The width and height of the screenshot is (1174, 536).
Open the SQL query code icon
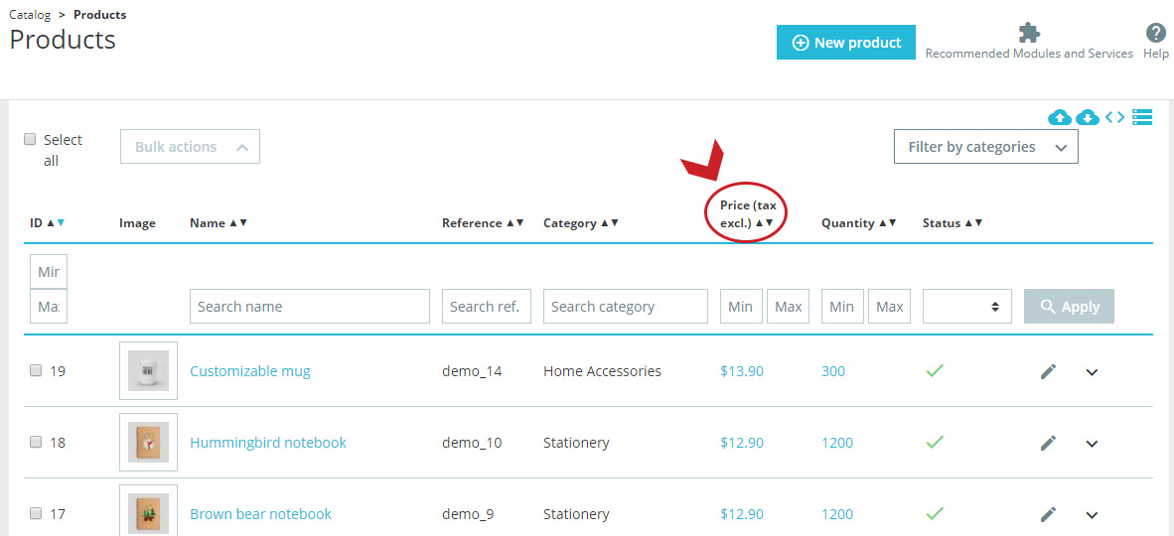1114,117
